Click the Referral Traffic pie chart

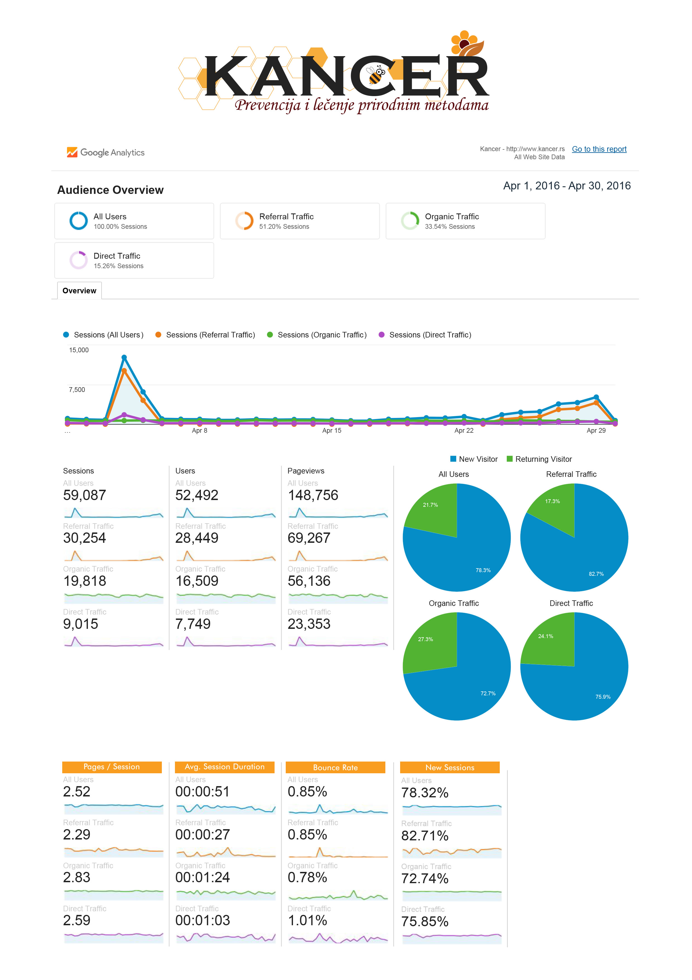(x=574, y=537)
